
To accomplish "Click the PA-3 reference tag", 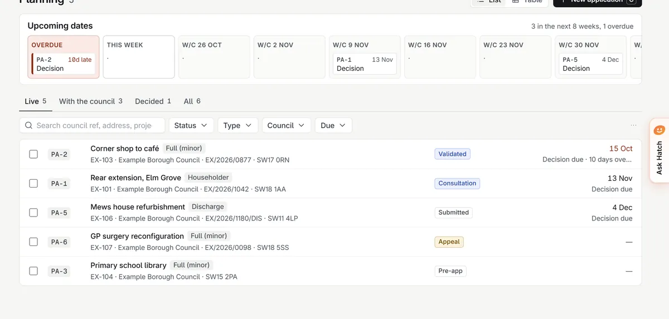I will (59, 271).
